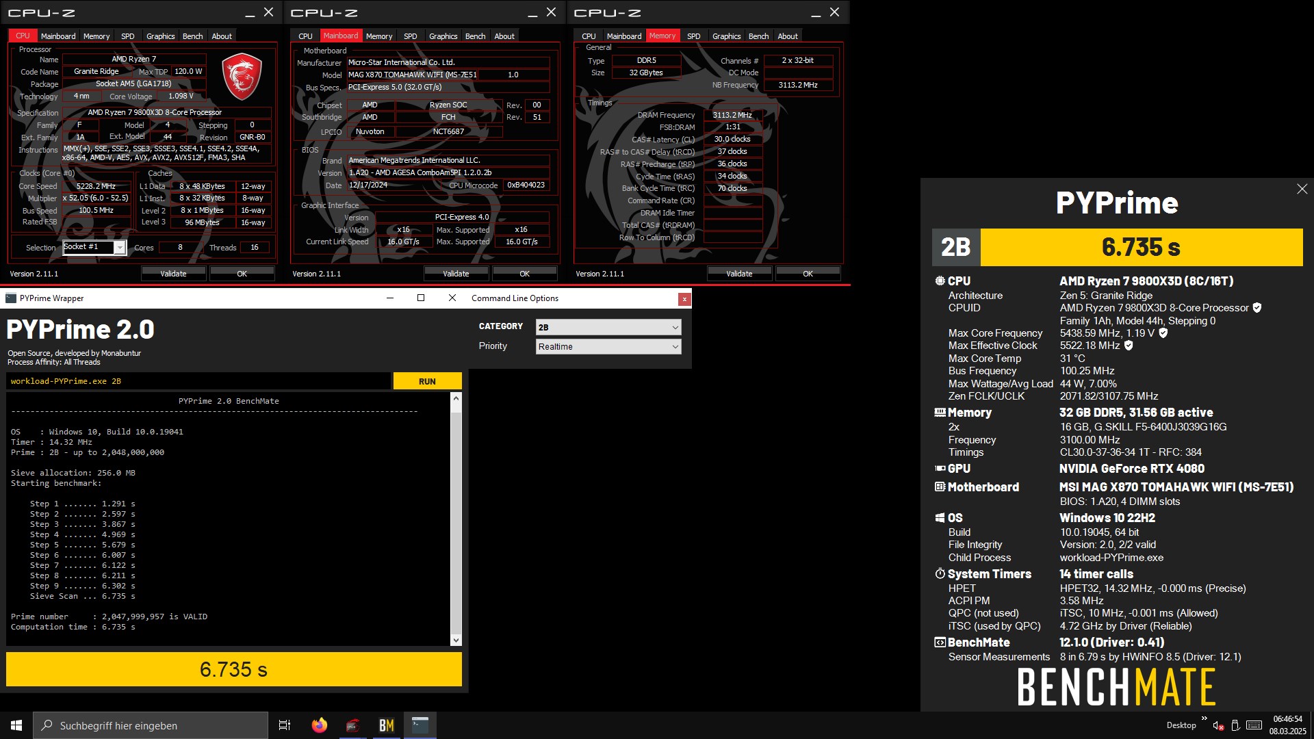The width and height of the screenshot is (1314, 739).
Task: Click the PYPrime output scrollbar down arrow
Action: tap(456, 640)
